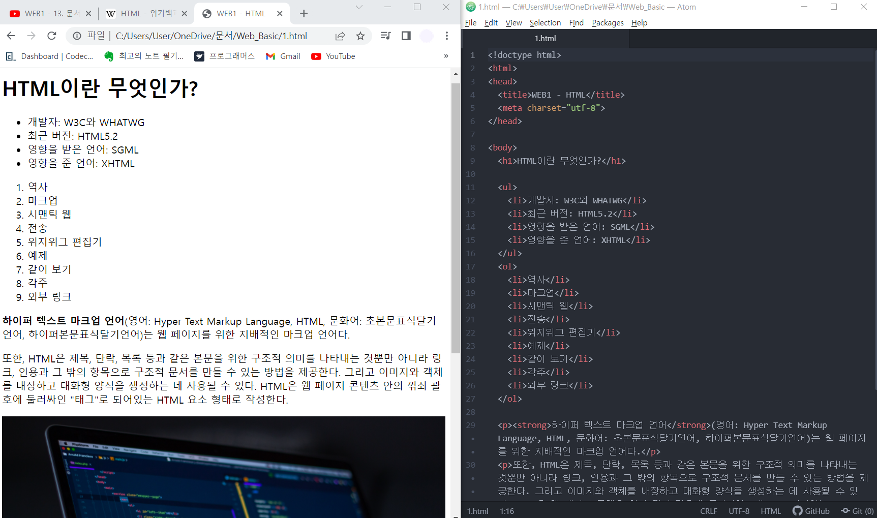Click the scroll up arrow of the browser page
The height and width of the screenshot is (518, 877).
(456, 74)
